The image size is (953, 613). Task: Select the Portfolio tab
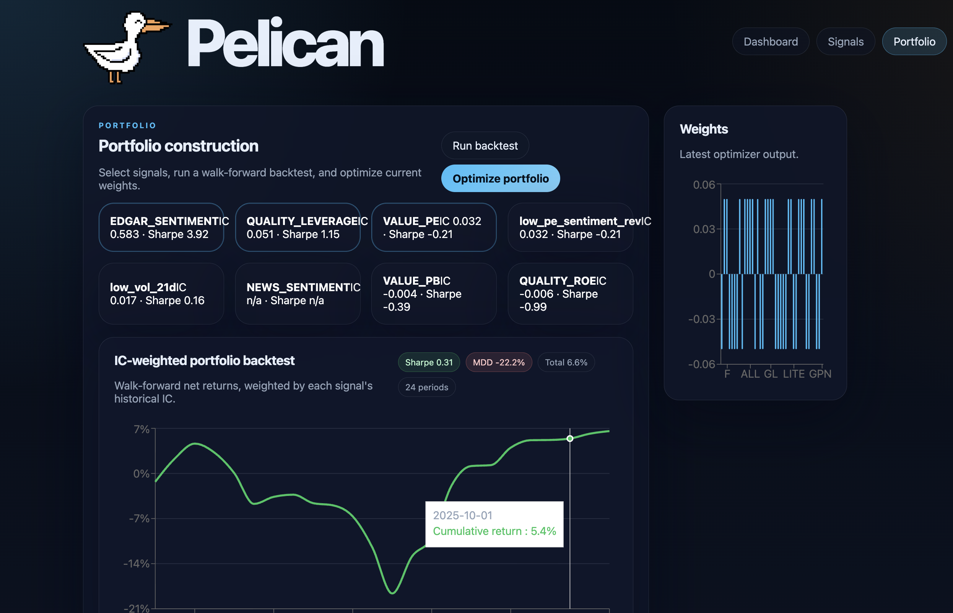914,41
